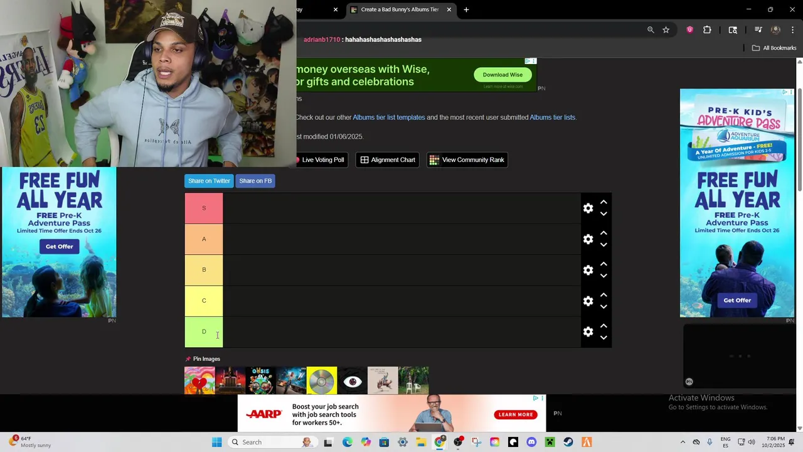This screenshot has width=803, height=452.
Task: Open the Windows Start menu
Action: 216,442
